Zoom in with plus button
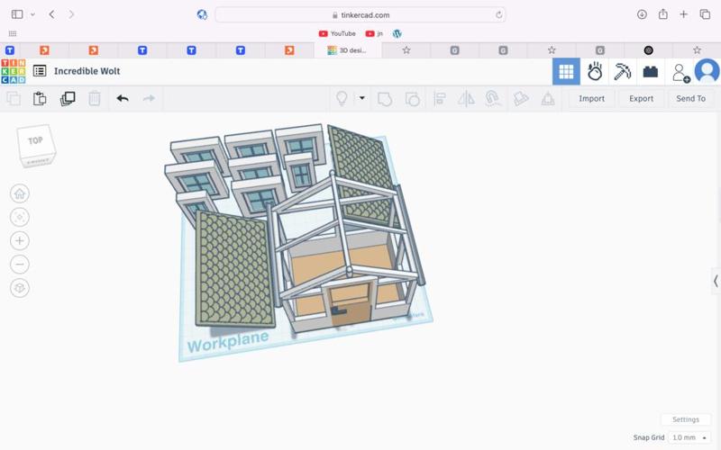Image resolution: width=721 pixels, height=450 pixels. pyautogui.click(x=20, y=240)
